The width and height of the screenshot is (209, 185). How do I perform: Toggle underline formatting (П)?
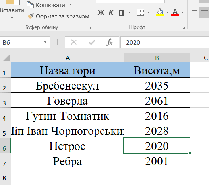click(x=121, y=12)
